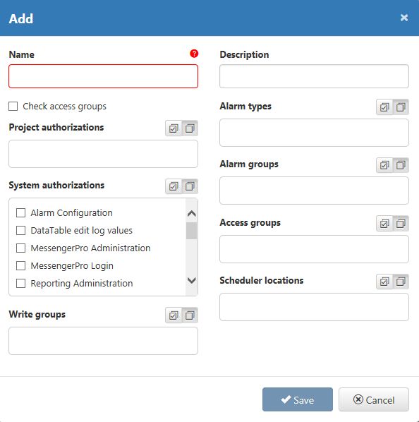Deselect all Project authorizations icon
This screenshot has width=419, height=422.
tap(190, 128)
